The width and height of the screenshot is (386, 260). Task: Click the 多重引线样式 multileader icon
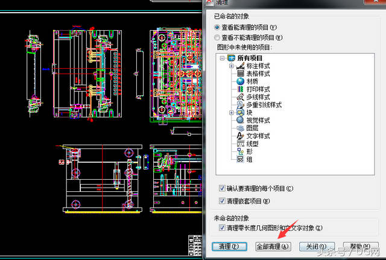point(240,104)
